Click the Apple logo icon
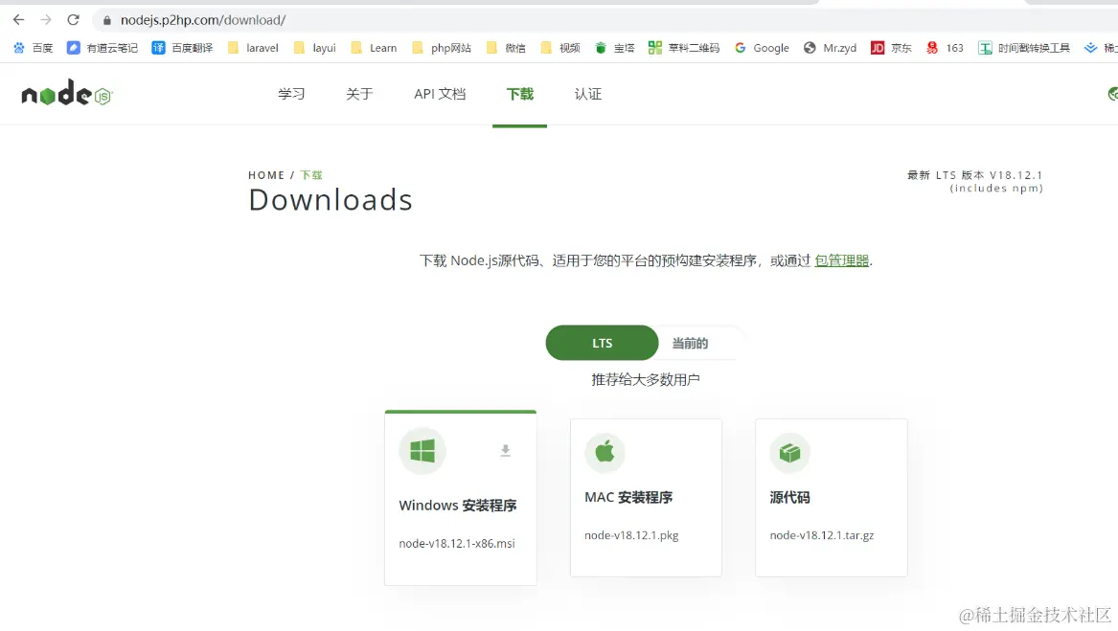 605,452
